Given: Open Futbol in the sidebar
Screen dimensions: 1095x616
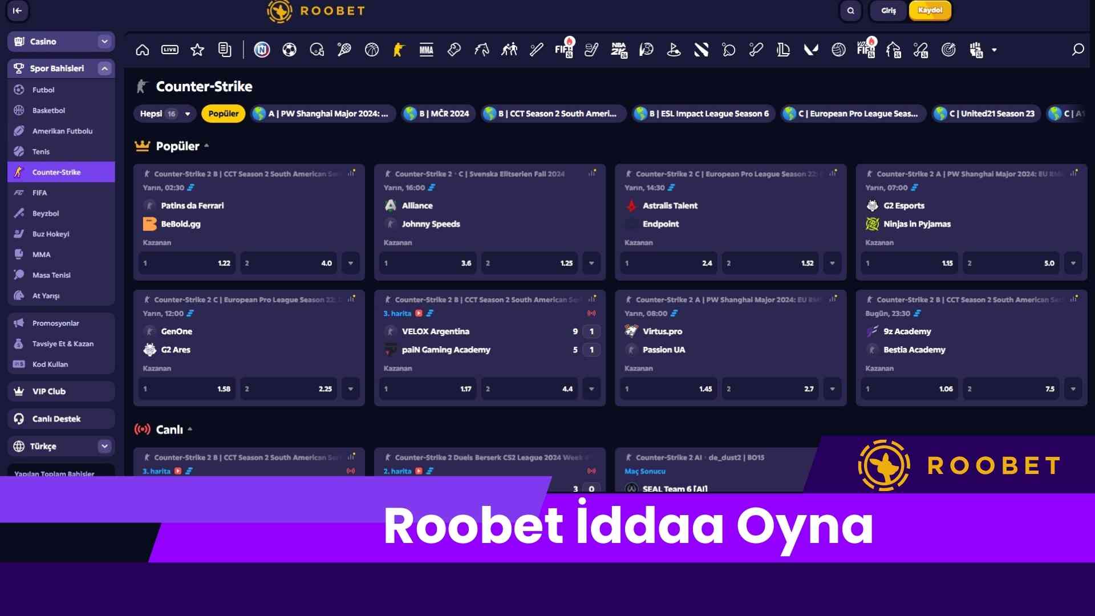Looking at the screenshot, I should coord(61,90).
